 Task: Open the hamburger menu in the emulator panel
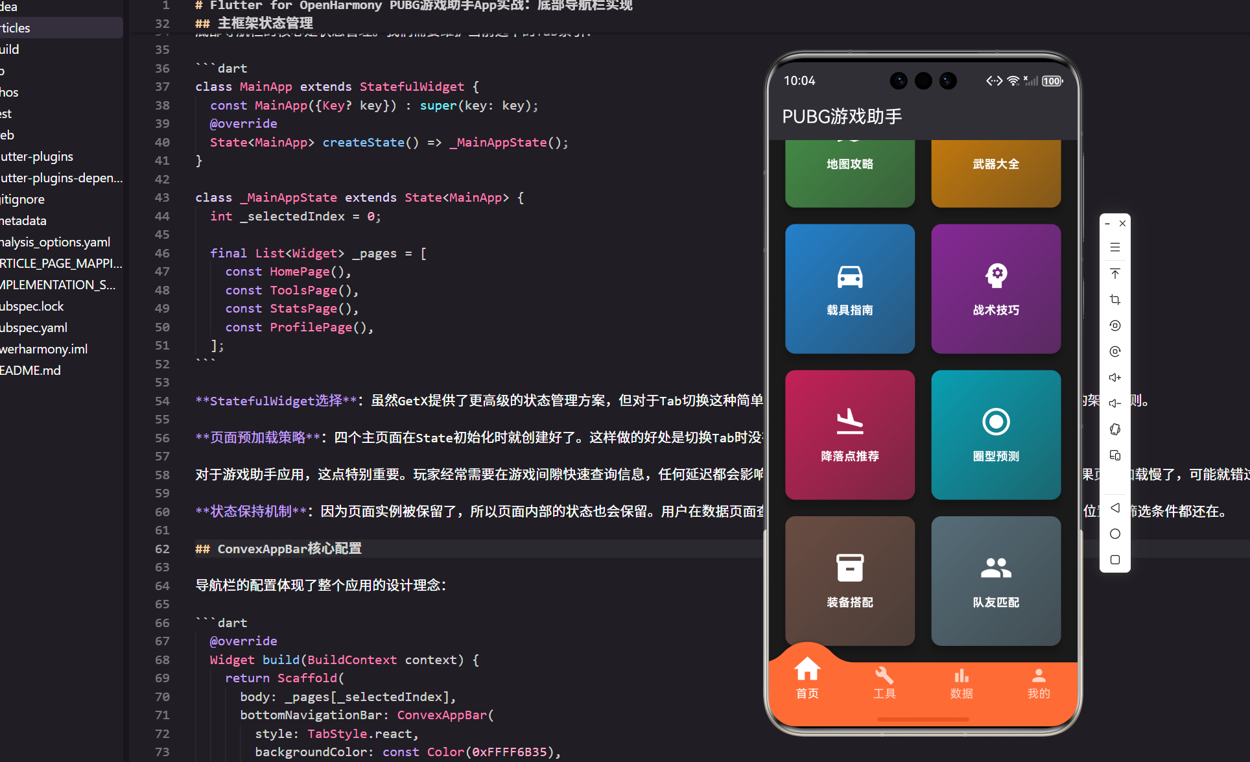(x=1115, y=247)
